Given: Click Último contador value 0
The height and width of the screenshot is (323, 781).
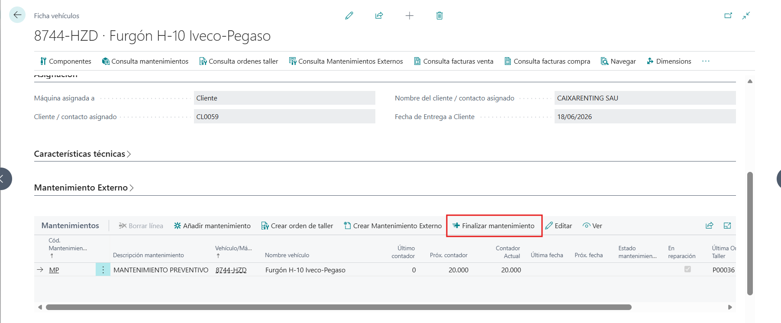Looking at the screenshot, I should (x=414, y=270).
